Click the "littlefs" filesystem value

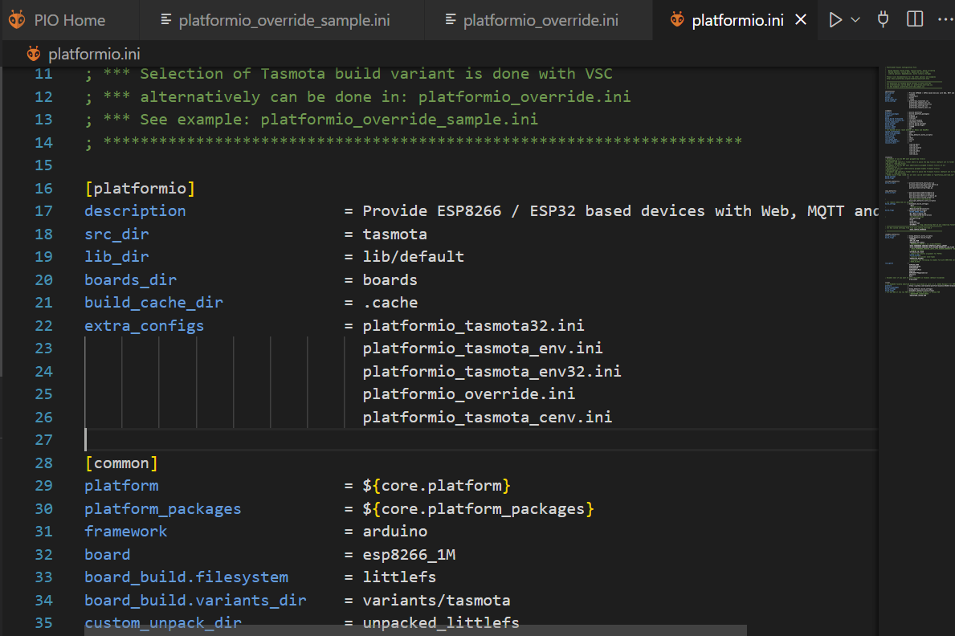(x=399, y=577)
